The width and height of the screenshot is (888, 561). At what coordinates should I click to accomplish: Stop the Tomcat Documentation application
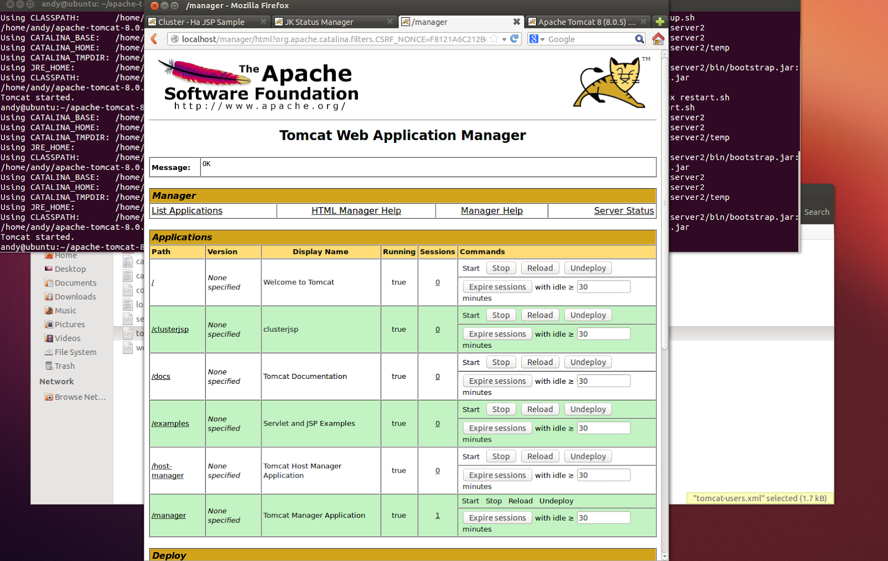[x=501, y=362]
